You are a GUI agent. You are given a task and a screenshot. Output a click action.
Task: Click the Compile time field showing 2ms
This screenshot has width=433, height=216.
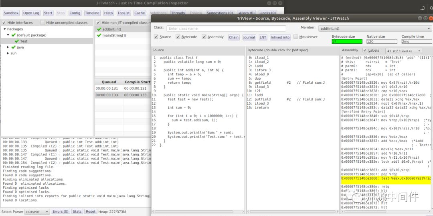[x=417, y=41]
